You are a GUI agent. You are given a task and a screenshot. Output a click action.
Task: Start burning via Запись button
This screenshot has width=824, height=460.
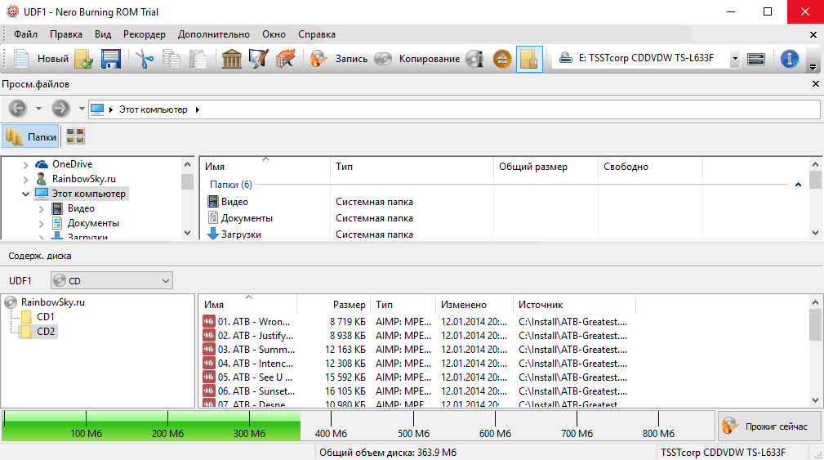click(338, 58)
